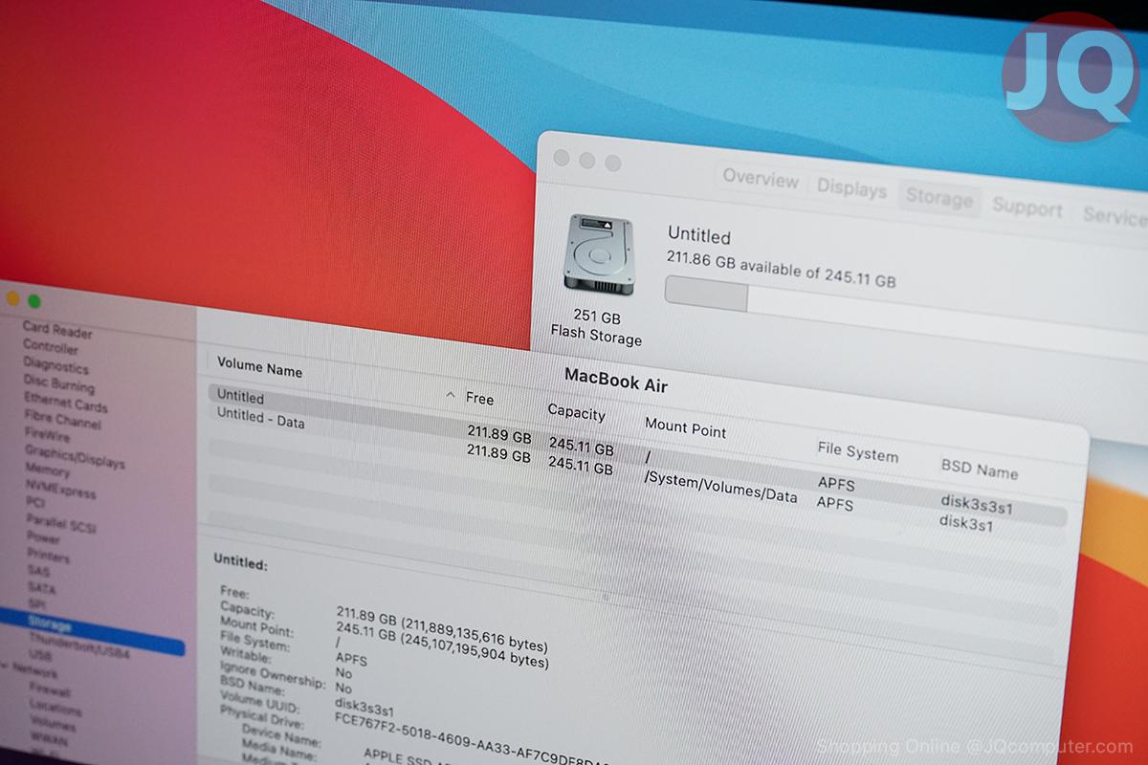
Task: Click the Mount Point column header
Action: pos(685,427)
